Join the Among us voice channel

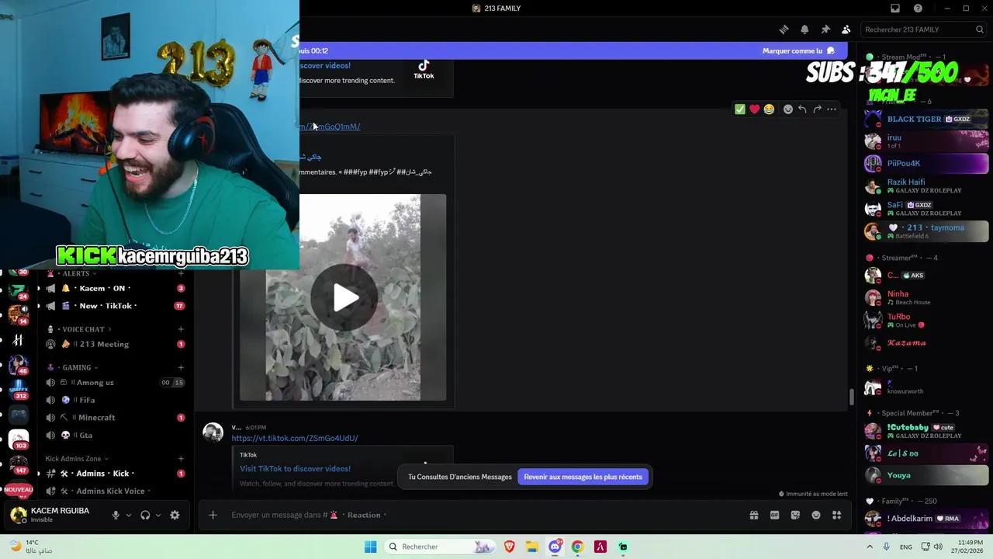tap(115, 383)
